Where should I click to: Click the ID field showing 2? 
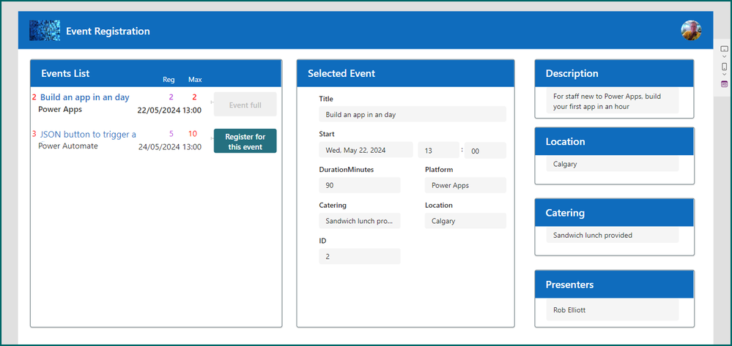tap(360, 257)
